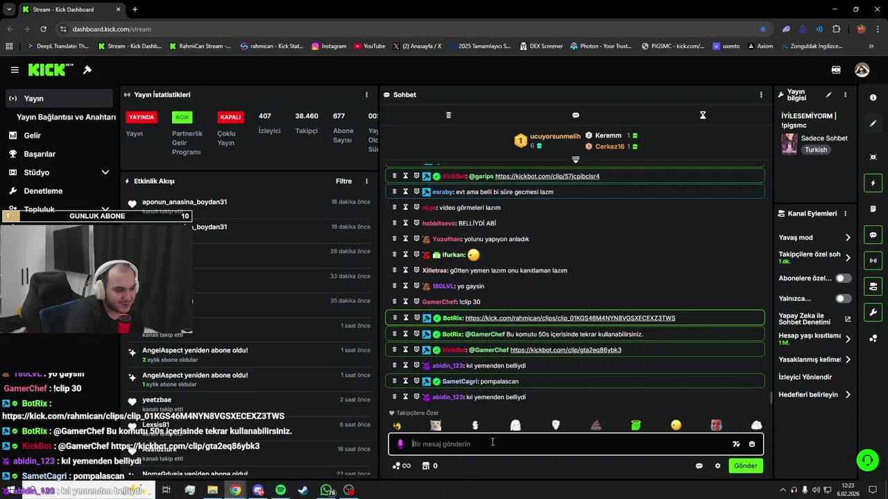Open Etkinlik Akışı three-dot menu
The width and height of the screenshot is (888, 499).
click(367, 182)
